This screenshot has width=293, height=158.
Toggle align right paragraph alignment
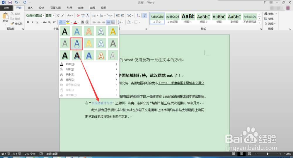point(103,22)
